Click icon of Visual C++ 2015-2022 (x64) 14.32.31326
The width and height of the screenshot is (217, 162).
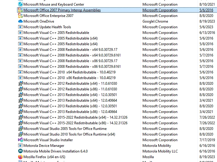click(x=20, y=117)
